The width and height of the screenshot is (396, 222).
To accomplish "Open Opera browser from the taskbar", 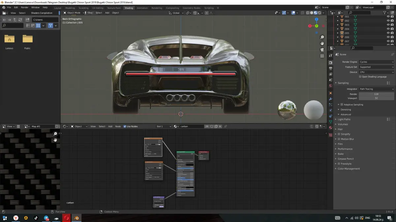I will coord(66,218).
